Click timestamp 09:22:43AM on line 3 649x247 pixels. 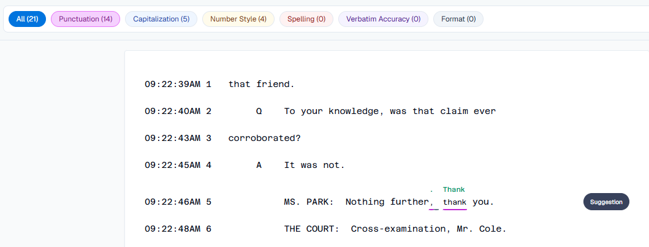[173, 138]
